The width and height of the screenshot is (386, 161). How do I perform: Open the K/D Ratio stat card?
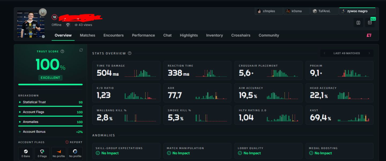coord(126,93)
